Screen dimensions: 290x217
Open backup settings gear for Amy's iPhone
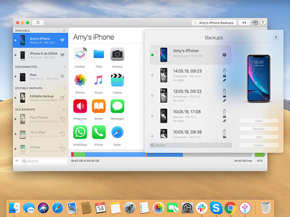(x=224, y=55)
